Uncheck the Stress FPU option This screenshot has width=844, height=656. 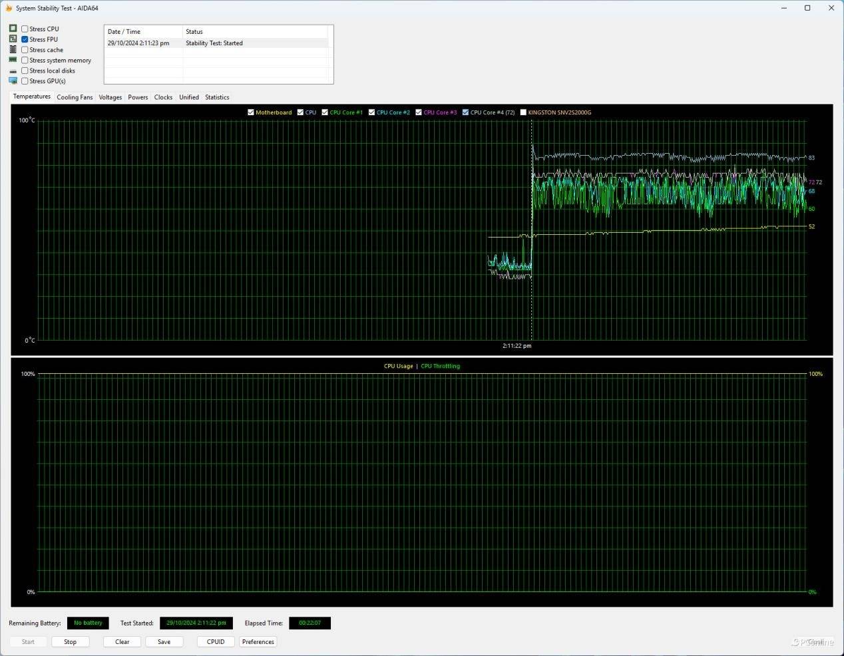pos(25,39)
